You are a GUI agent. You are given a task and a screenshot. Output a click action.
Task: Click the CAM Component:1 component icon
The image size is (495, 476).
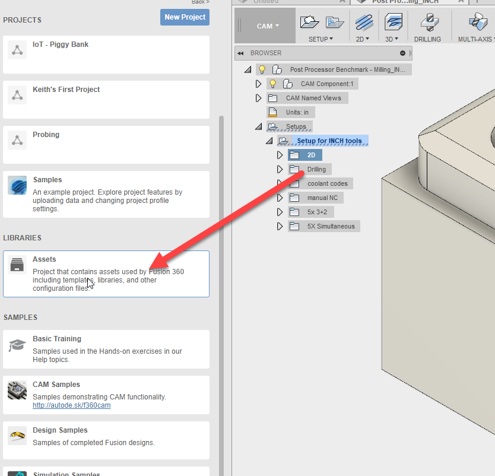[x=288, y=84]
